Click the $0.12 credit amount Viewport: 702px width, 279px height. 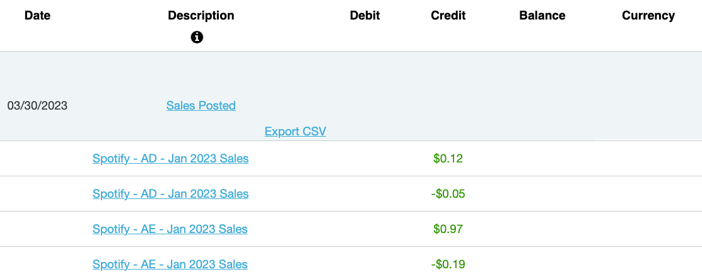[448, 158]
